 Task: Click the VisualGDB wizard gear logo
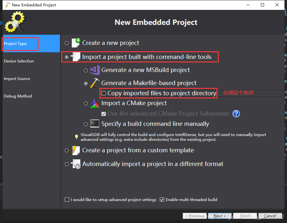click(x=15, y=22)
